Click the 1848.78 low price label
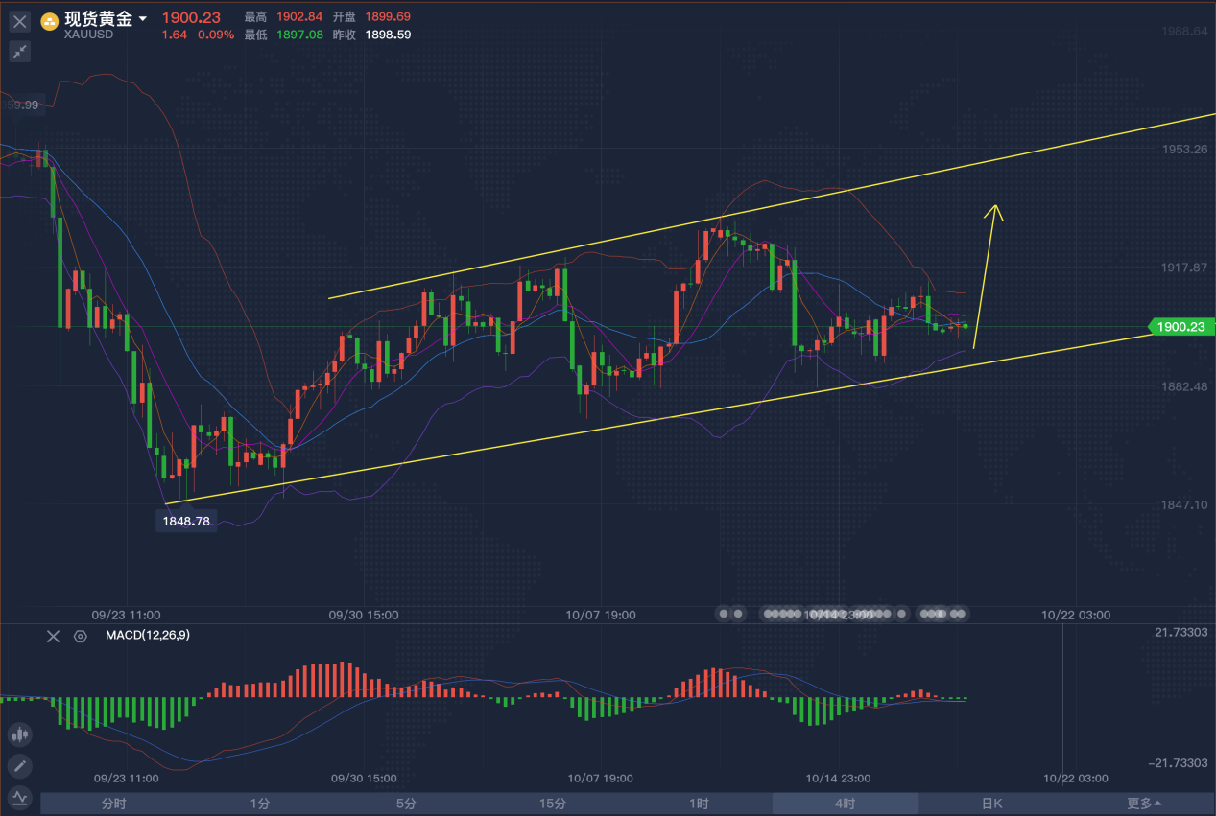This screenshot has width=1216, height=816. coord(186,521)
